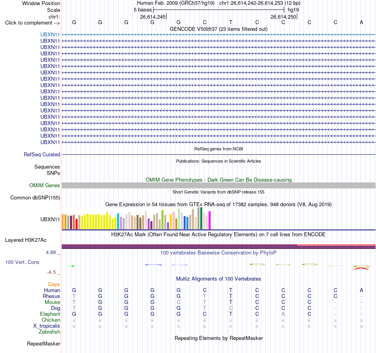This screenshot has width=376, height=353.
Task: Click the green OMIM Gene Phenotypes track title
Action: (x=218, y=180)
